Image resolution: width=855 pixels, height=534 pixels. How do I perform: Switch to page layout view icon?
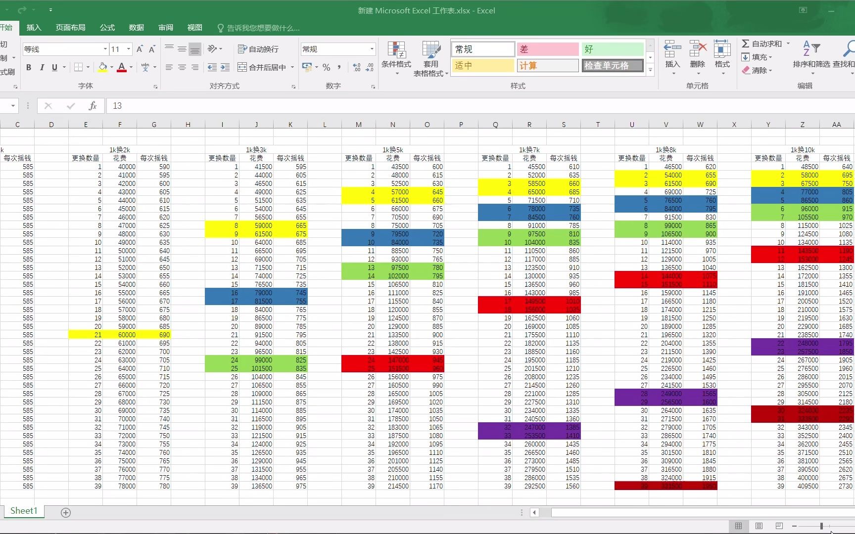pos(759,526)
